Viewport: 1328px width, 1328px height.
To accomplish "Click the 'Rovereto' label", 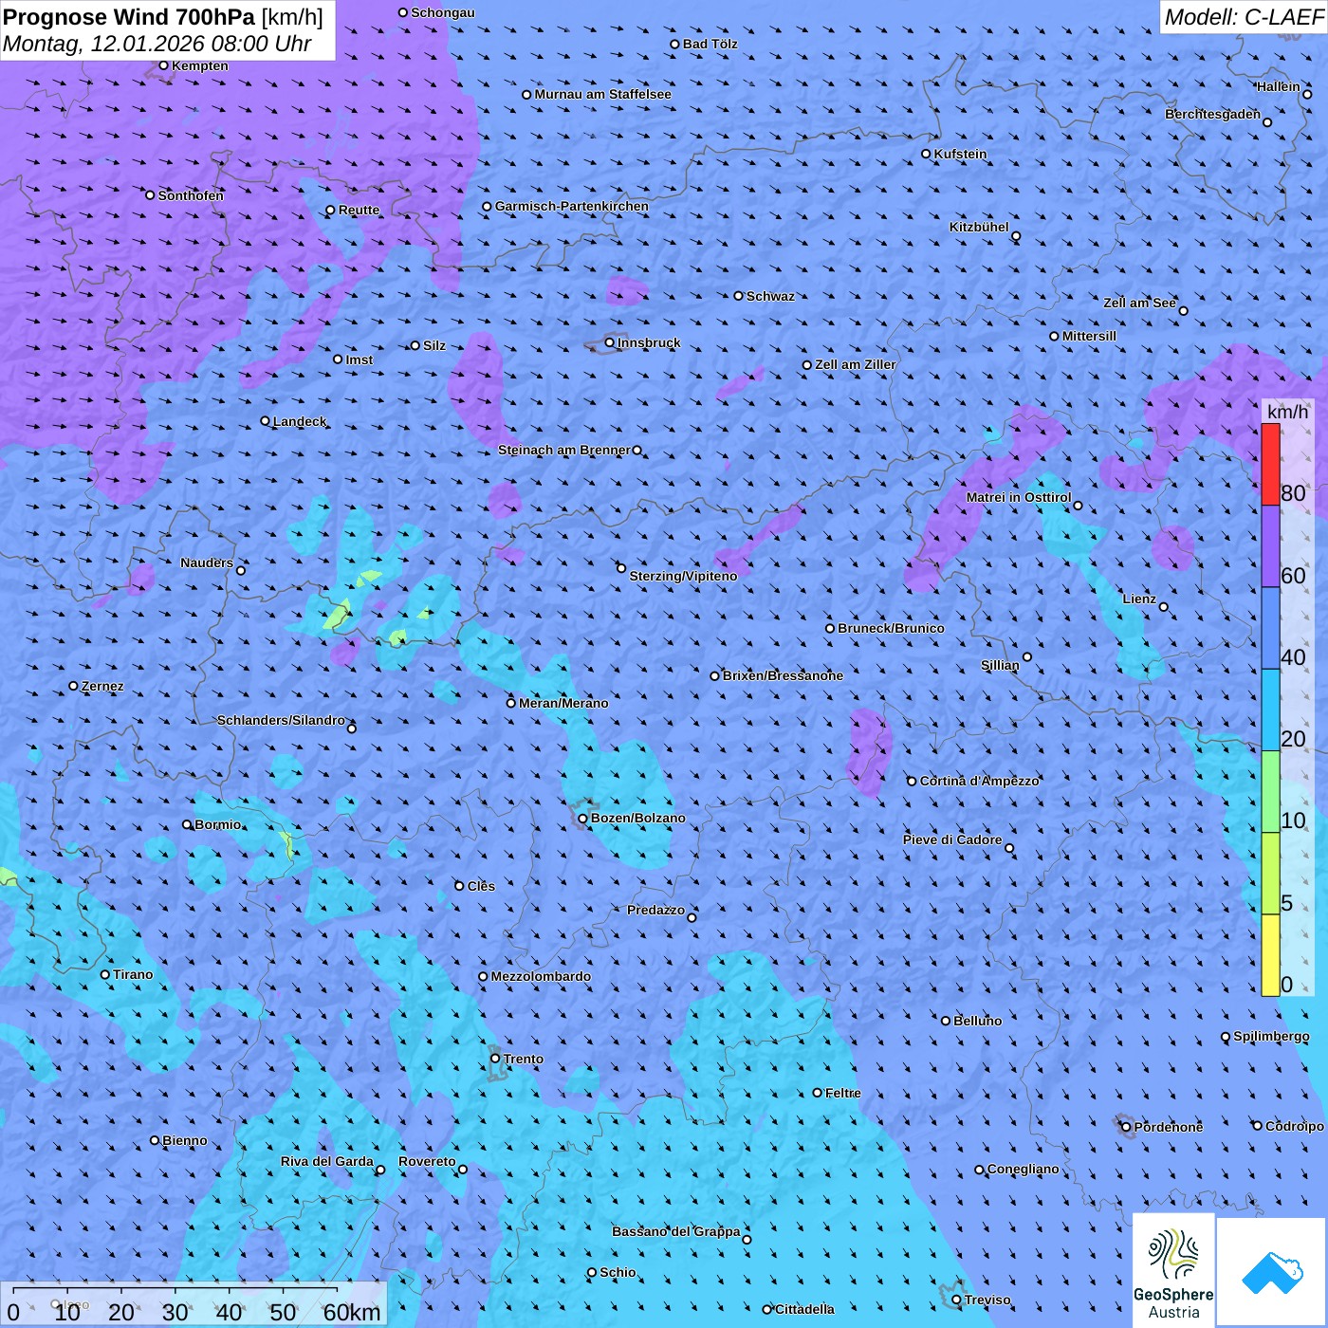I will click(x=427, y=1161).
